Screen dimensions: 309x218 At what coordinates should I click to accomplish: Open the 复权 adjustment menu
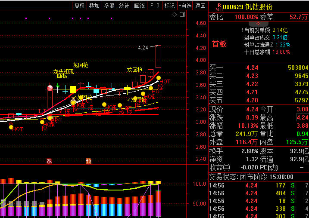79,6
